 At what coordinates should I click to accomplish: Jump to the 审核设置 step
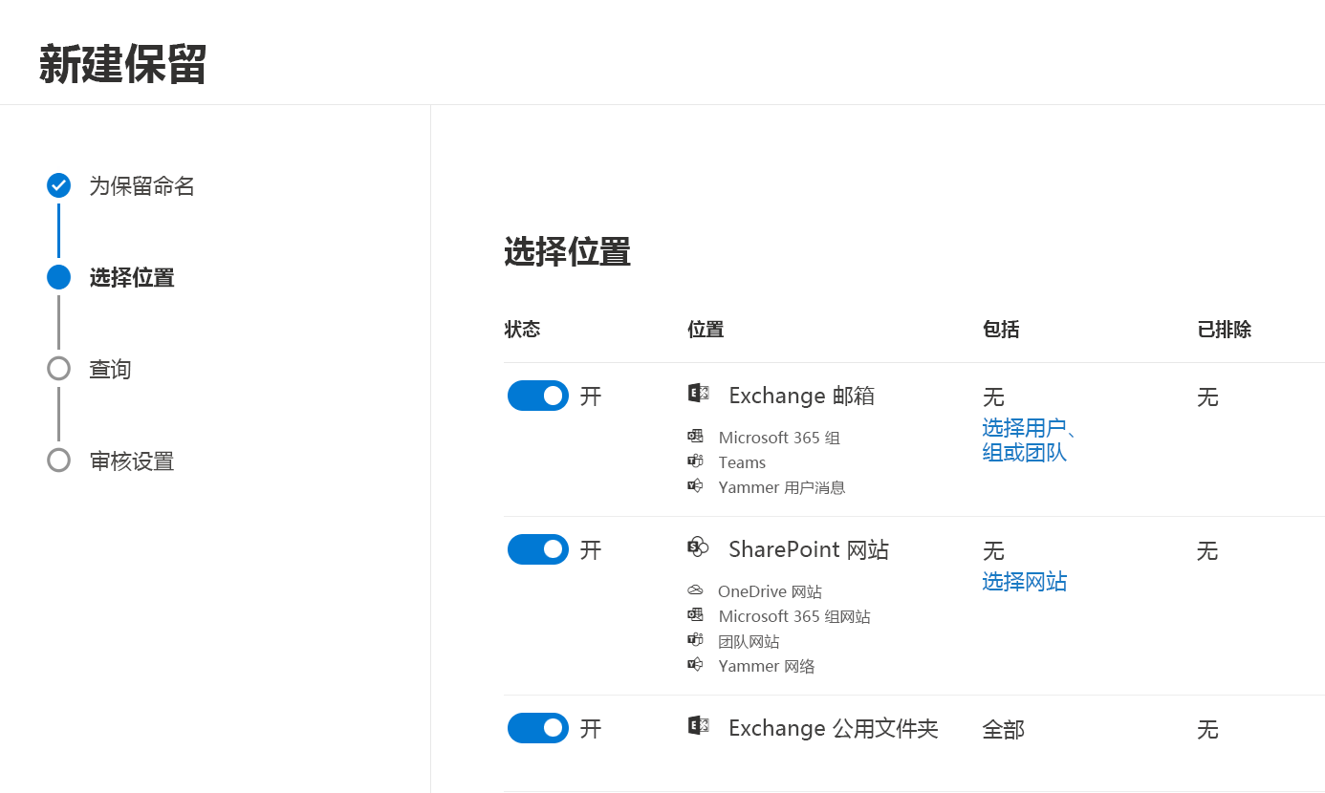tap(132, 461)
